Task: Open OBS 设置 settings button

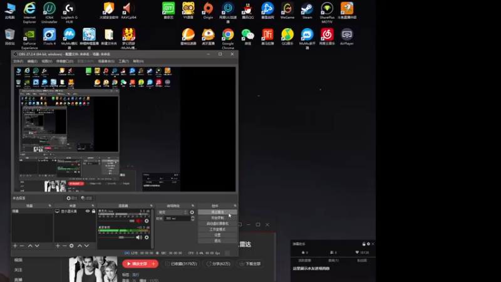Action: (217, 235)
